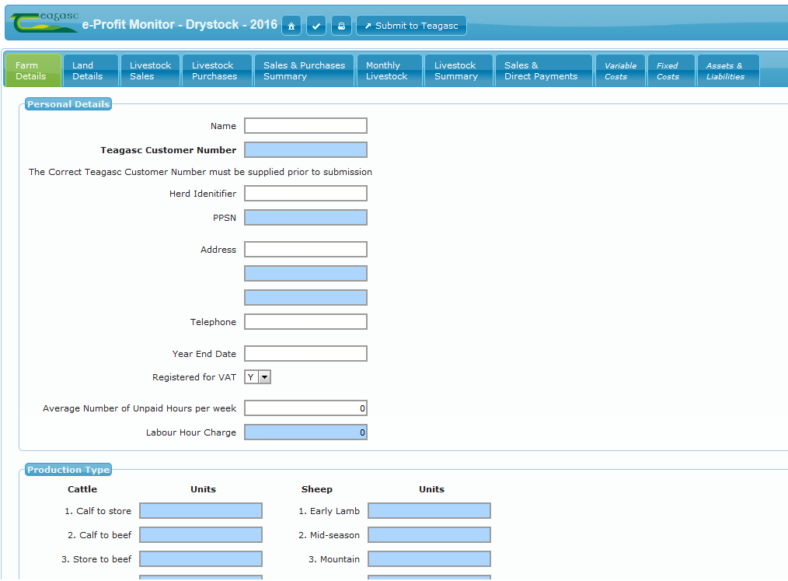The height and width of the screenshot is (581, 788).
Task: Click the Average Unpaid Hours per week field
Action: coord(305,408)
